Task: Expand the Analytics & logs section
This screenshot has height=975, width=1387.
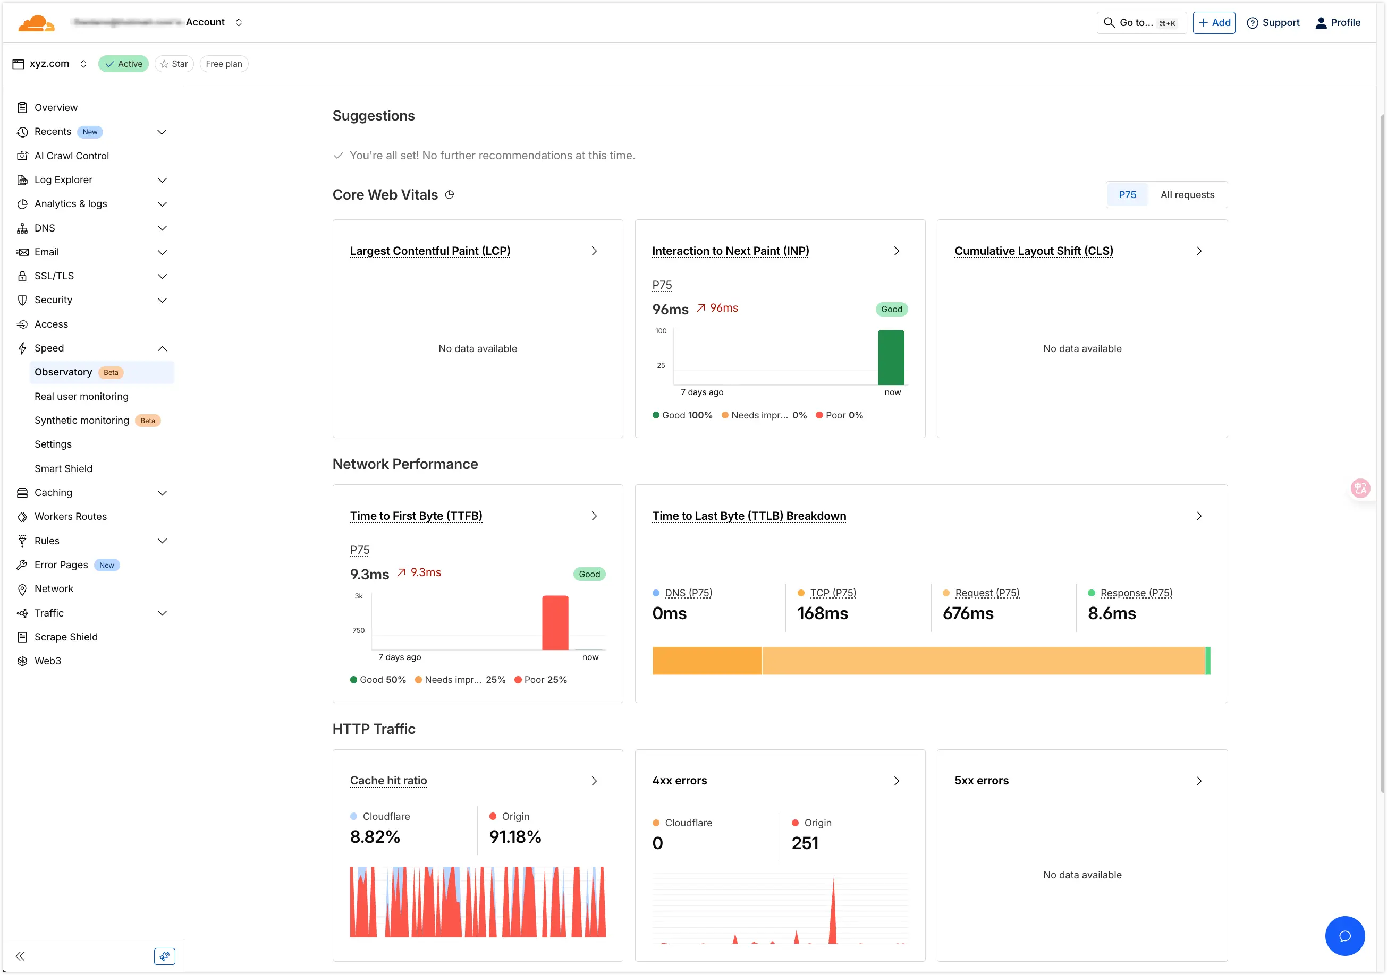Action: (x=162, y=204)
